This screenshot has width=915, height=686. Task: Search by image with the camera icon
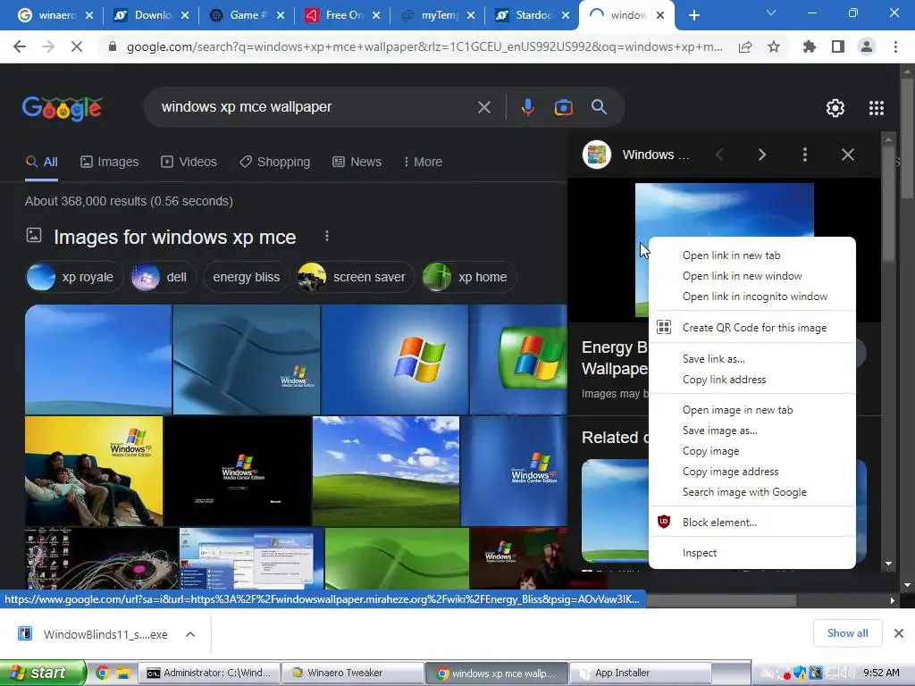pyautogui.click(x=563, y=107)
